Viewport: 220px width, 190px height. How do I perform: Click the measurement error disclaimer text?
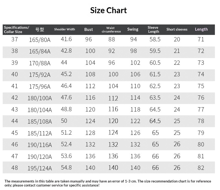108,183
